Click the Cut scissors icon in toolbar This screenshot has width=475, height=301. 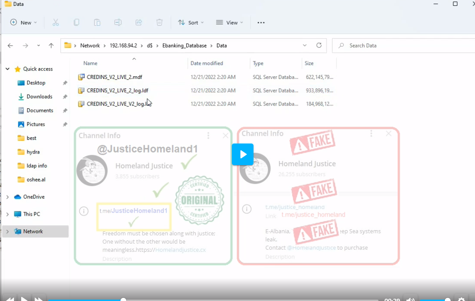pos(55,23)
